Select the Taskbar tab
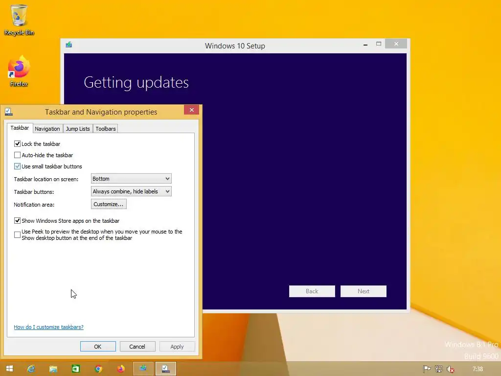The height and width of the screenshot is (376, 501). coord(20,128)
